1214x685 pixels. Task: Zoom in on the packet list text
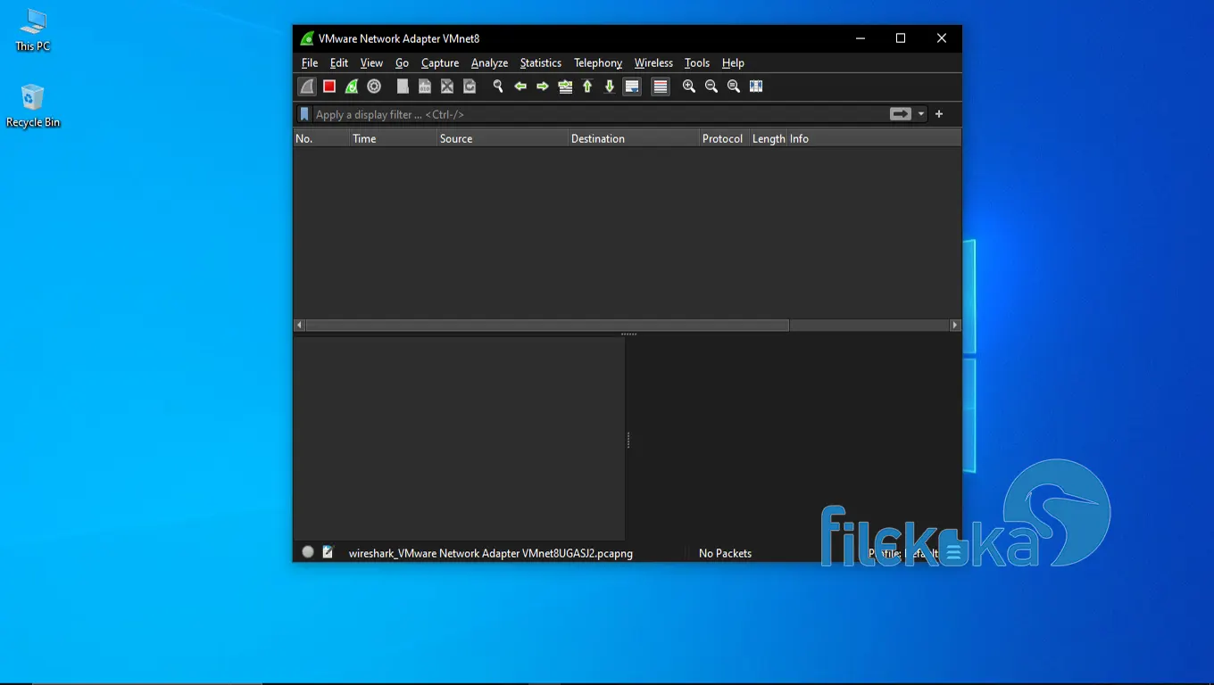tap(689, 87)
